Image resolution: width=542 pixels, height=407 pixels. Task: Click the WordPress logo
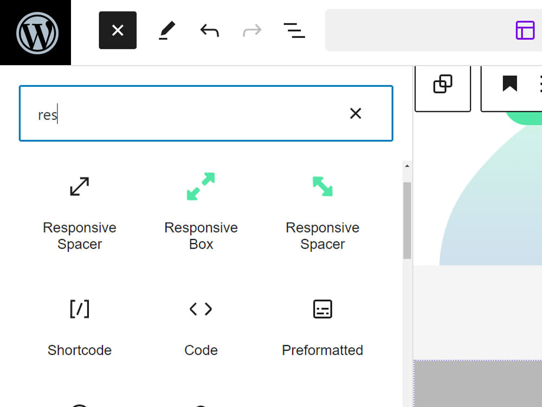coord(35,33)
